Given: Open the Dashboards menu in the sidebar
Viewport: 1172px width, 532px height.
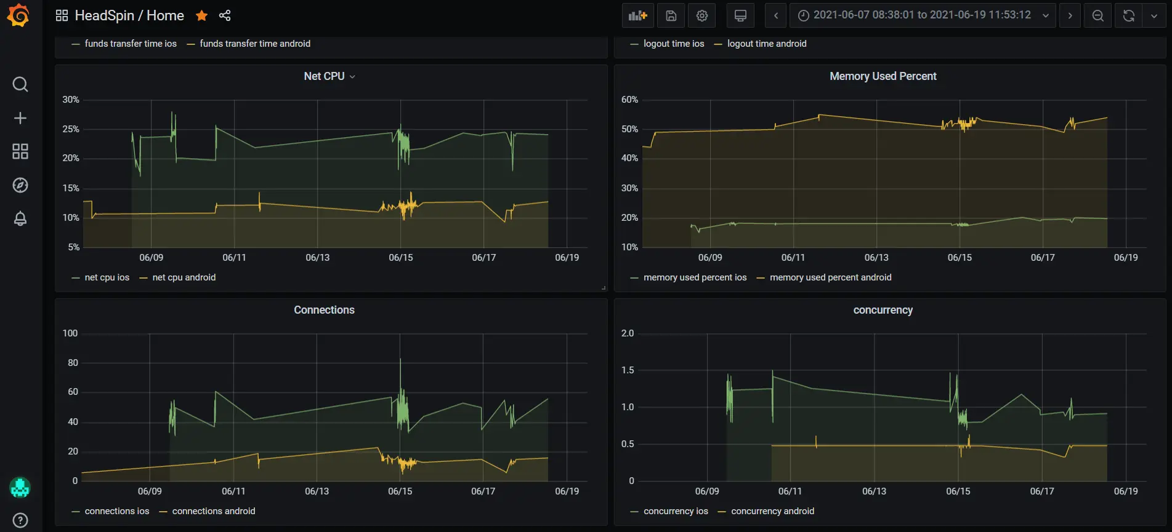Looking at the screenshot, I should click(x=20, y=151).
